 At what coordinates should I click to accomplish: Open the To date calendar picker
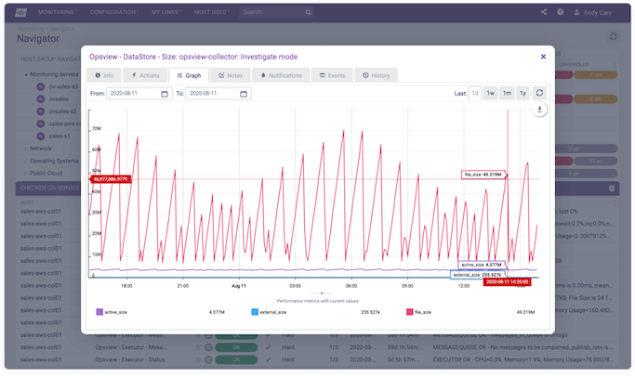click(x=245, y=94)
